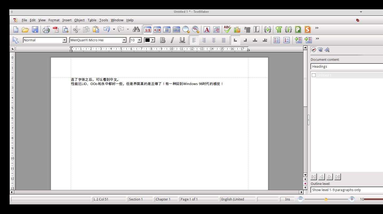The image size is (383, 214).
Task: Insert field braces arrow icon
Action: (x=268, y=29)
